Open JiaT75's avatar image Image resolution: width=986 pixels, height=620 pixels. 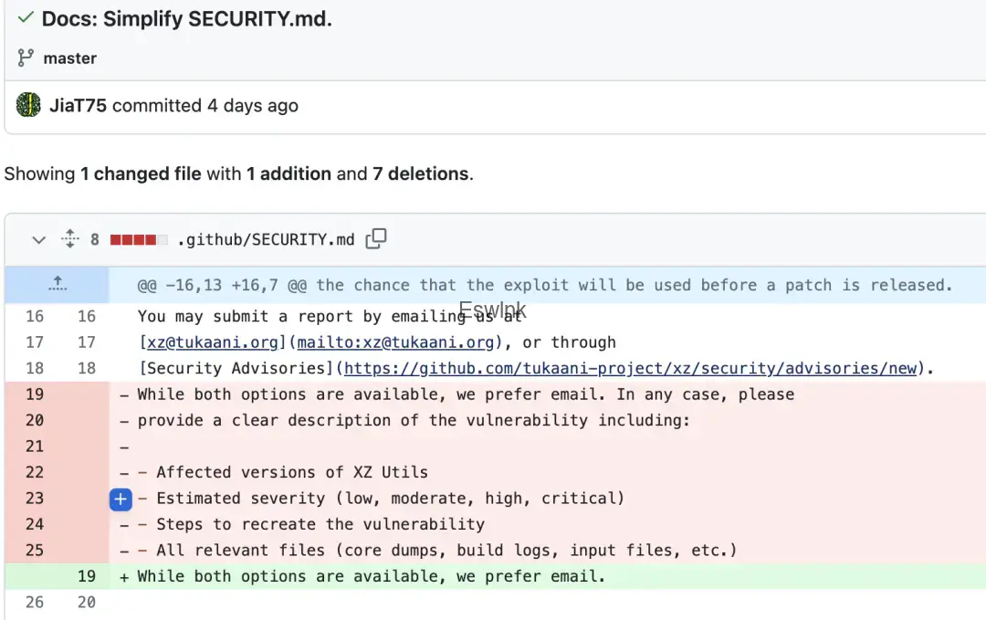tap(28, 104)
